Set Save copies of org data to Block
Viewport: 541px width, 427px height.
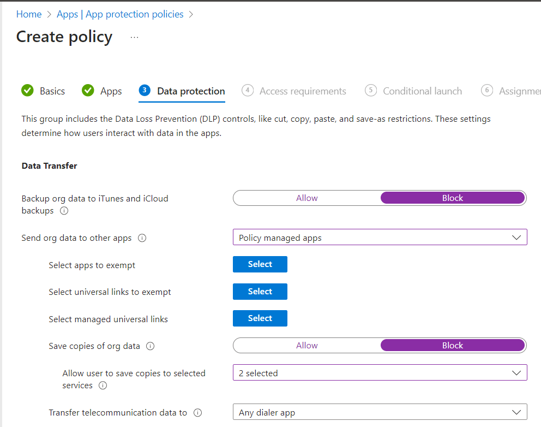pyautogui.click(x=452, y=346)
